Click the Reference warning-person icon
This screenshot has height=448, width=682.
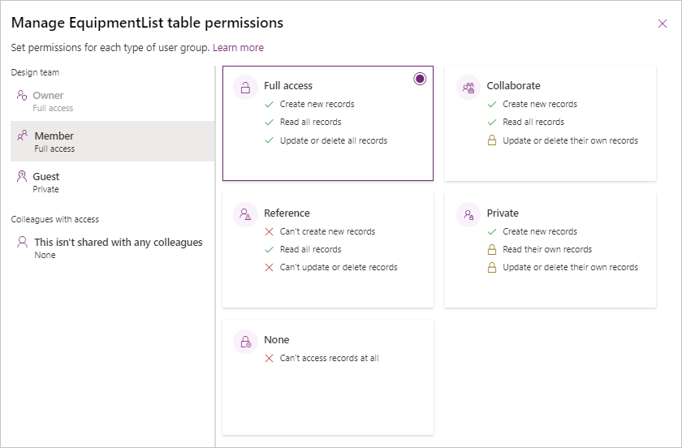coord(245,214)
